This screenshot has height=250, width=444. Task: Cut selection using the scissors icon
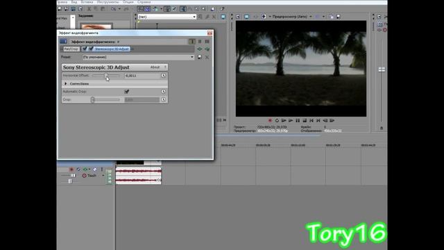tap(89, 9)
